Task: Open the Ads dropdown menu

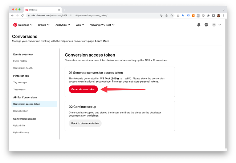Action: coord(80,25)
